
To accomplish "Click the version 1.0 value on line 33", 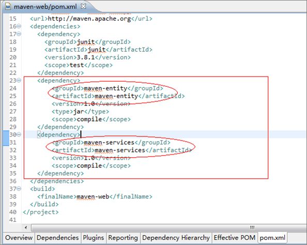I will tap(89, 158).
